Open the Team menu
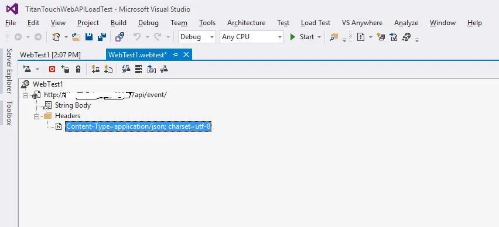The height and width of the screenshot is (227, 499). [x=179, y=23]
